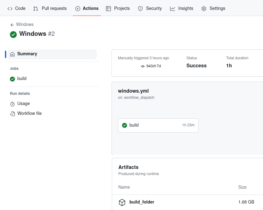Open Usage under Run details
This screenshot has height=210, width=263.
[x=52, y=104]
